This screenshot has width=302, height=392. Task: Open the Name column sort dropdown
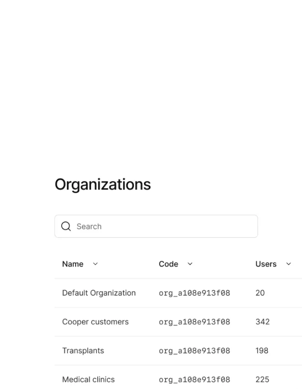point(95,264)
